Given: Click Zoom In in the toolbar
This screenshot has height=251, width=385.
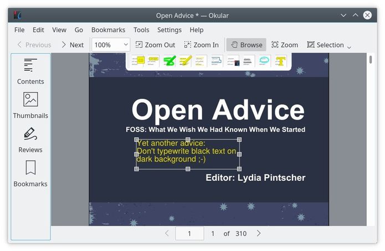Looking at the screenshot, I should click(201, 45).
